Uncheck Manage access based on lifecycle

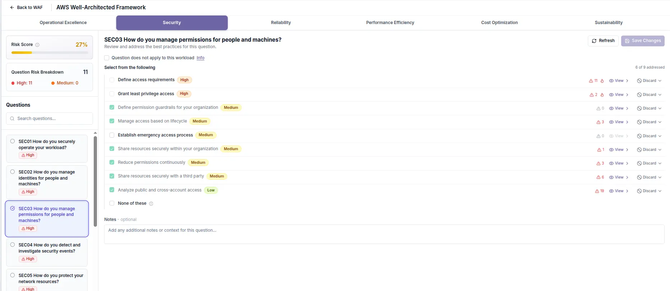[112, 121]
